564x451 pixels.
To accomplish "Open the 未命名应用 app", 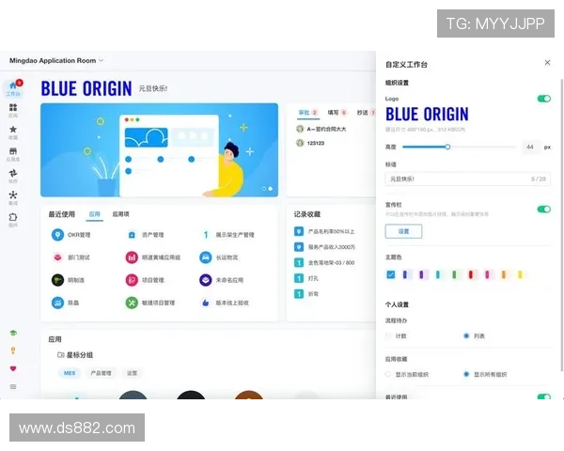I will [x=222, y=280].
